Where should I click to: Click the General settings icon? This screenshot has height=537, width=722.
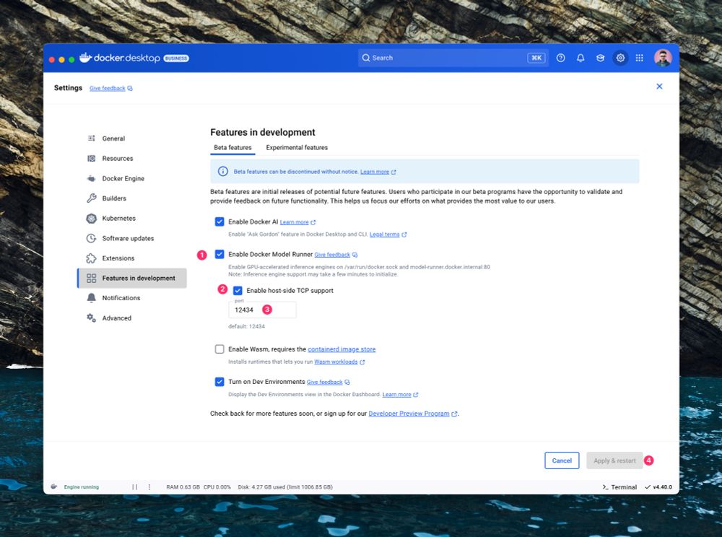(x=92, y=139)
